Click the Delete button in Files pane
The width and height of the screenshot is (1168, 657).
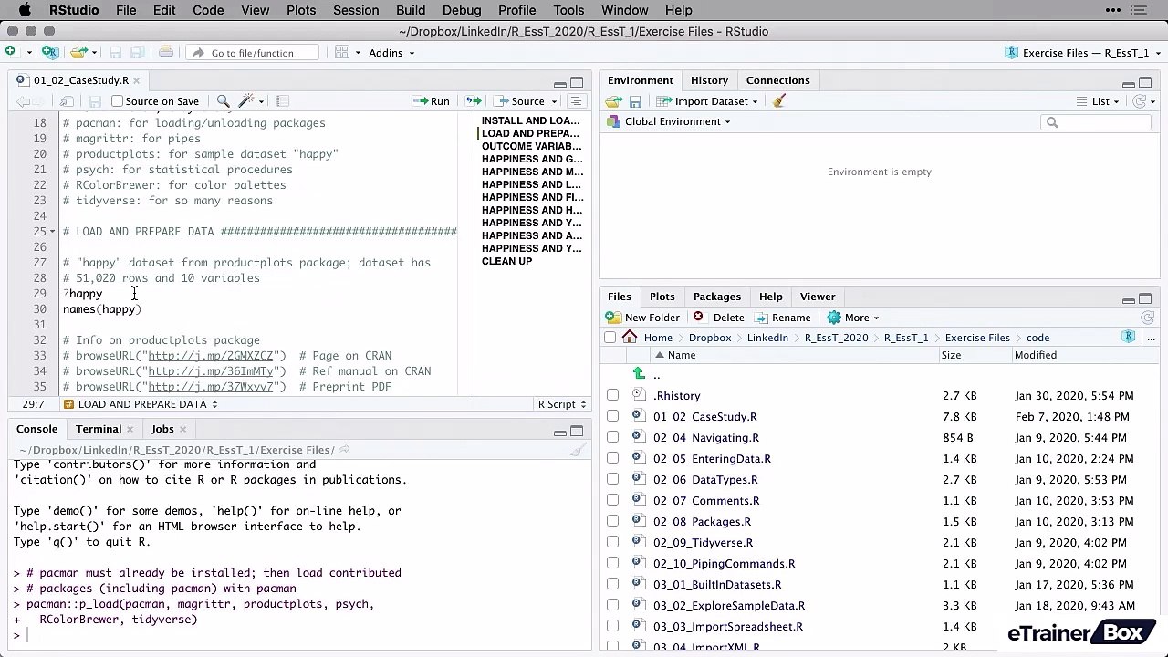coord(718,318)
